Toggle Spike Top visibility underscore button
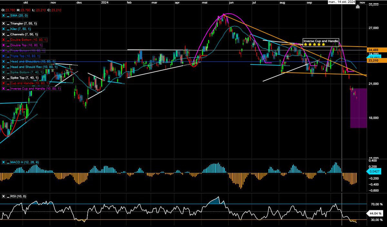Image resolution: width=387 pixels, height=227 pixels. pos(8,78)
